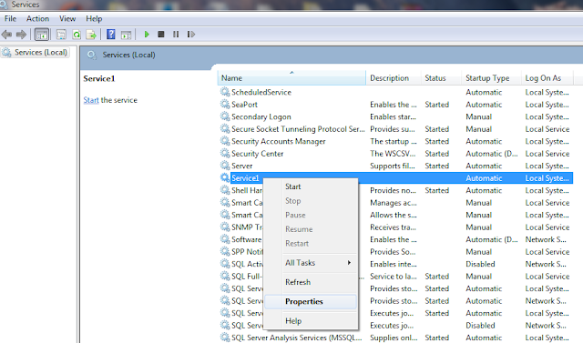Screen dimensions: 583x343
Task: Click the Start the service link
Action: pos(91,100)
